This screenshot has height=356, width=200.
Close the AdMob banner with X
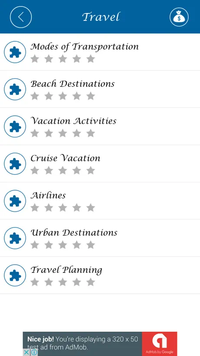pyautogui.click(x=26, y=353)
